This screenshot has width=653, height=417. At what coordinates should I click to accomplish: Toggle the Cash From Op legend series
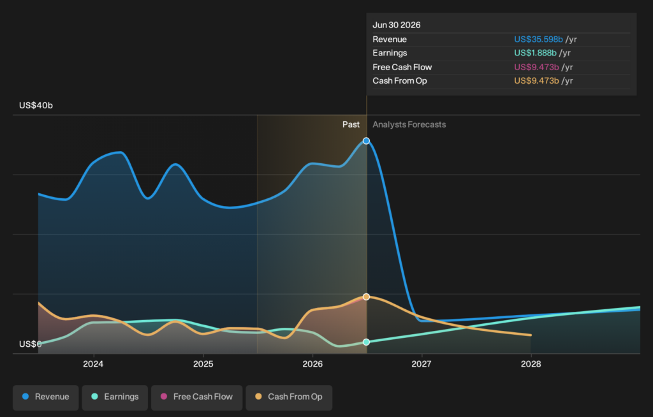[289, 397]
